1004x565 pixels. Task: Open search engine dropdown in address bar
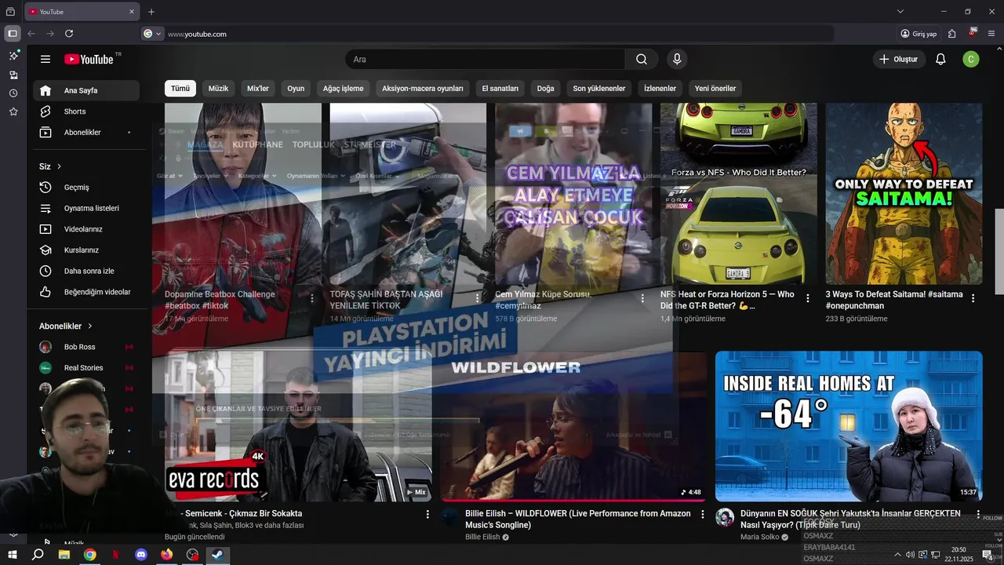[x=152, y=34]
